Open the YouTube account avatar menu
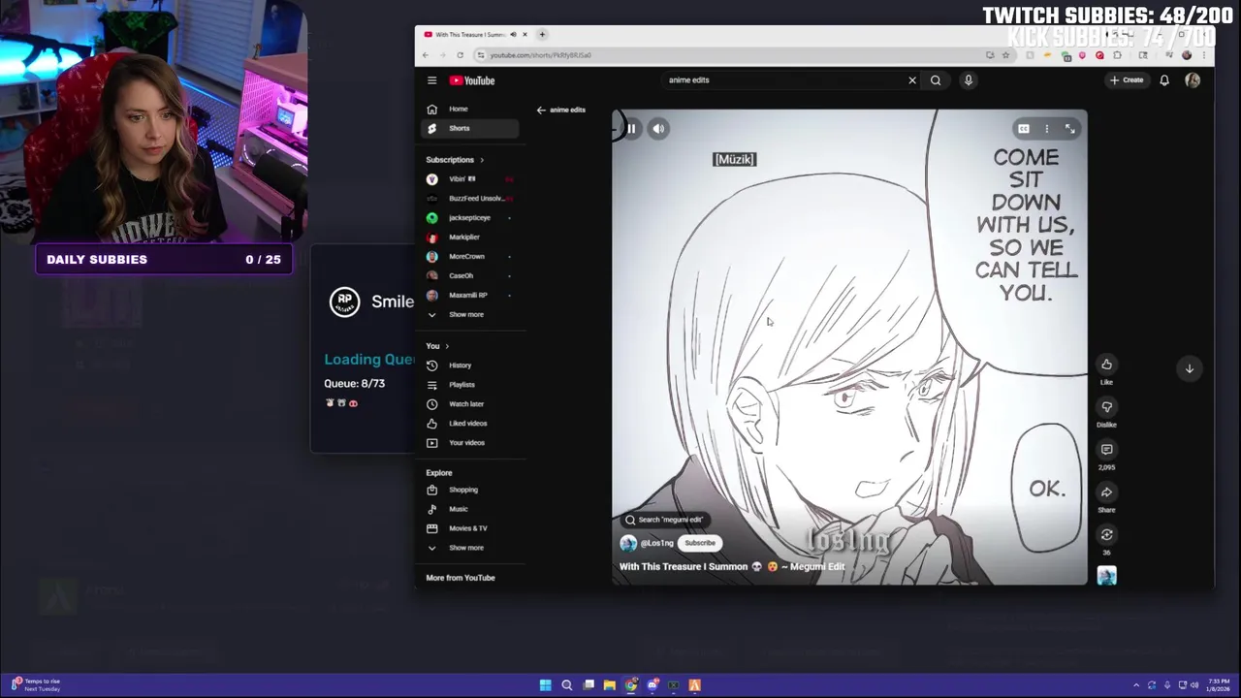The height and width of the screenshot is (698, 1241). click(1193, 80)
